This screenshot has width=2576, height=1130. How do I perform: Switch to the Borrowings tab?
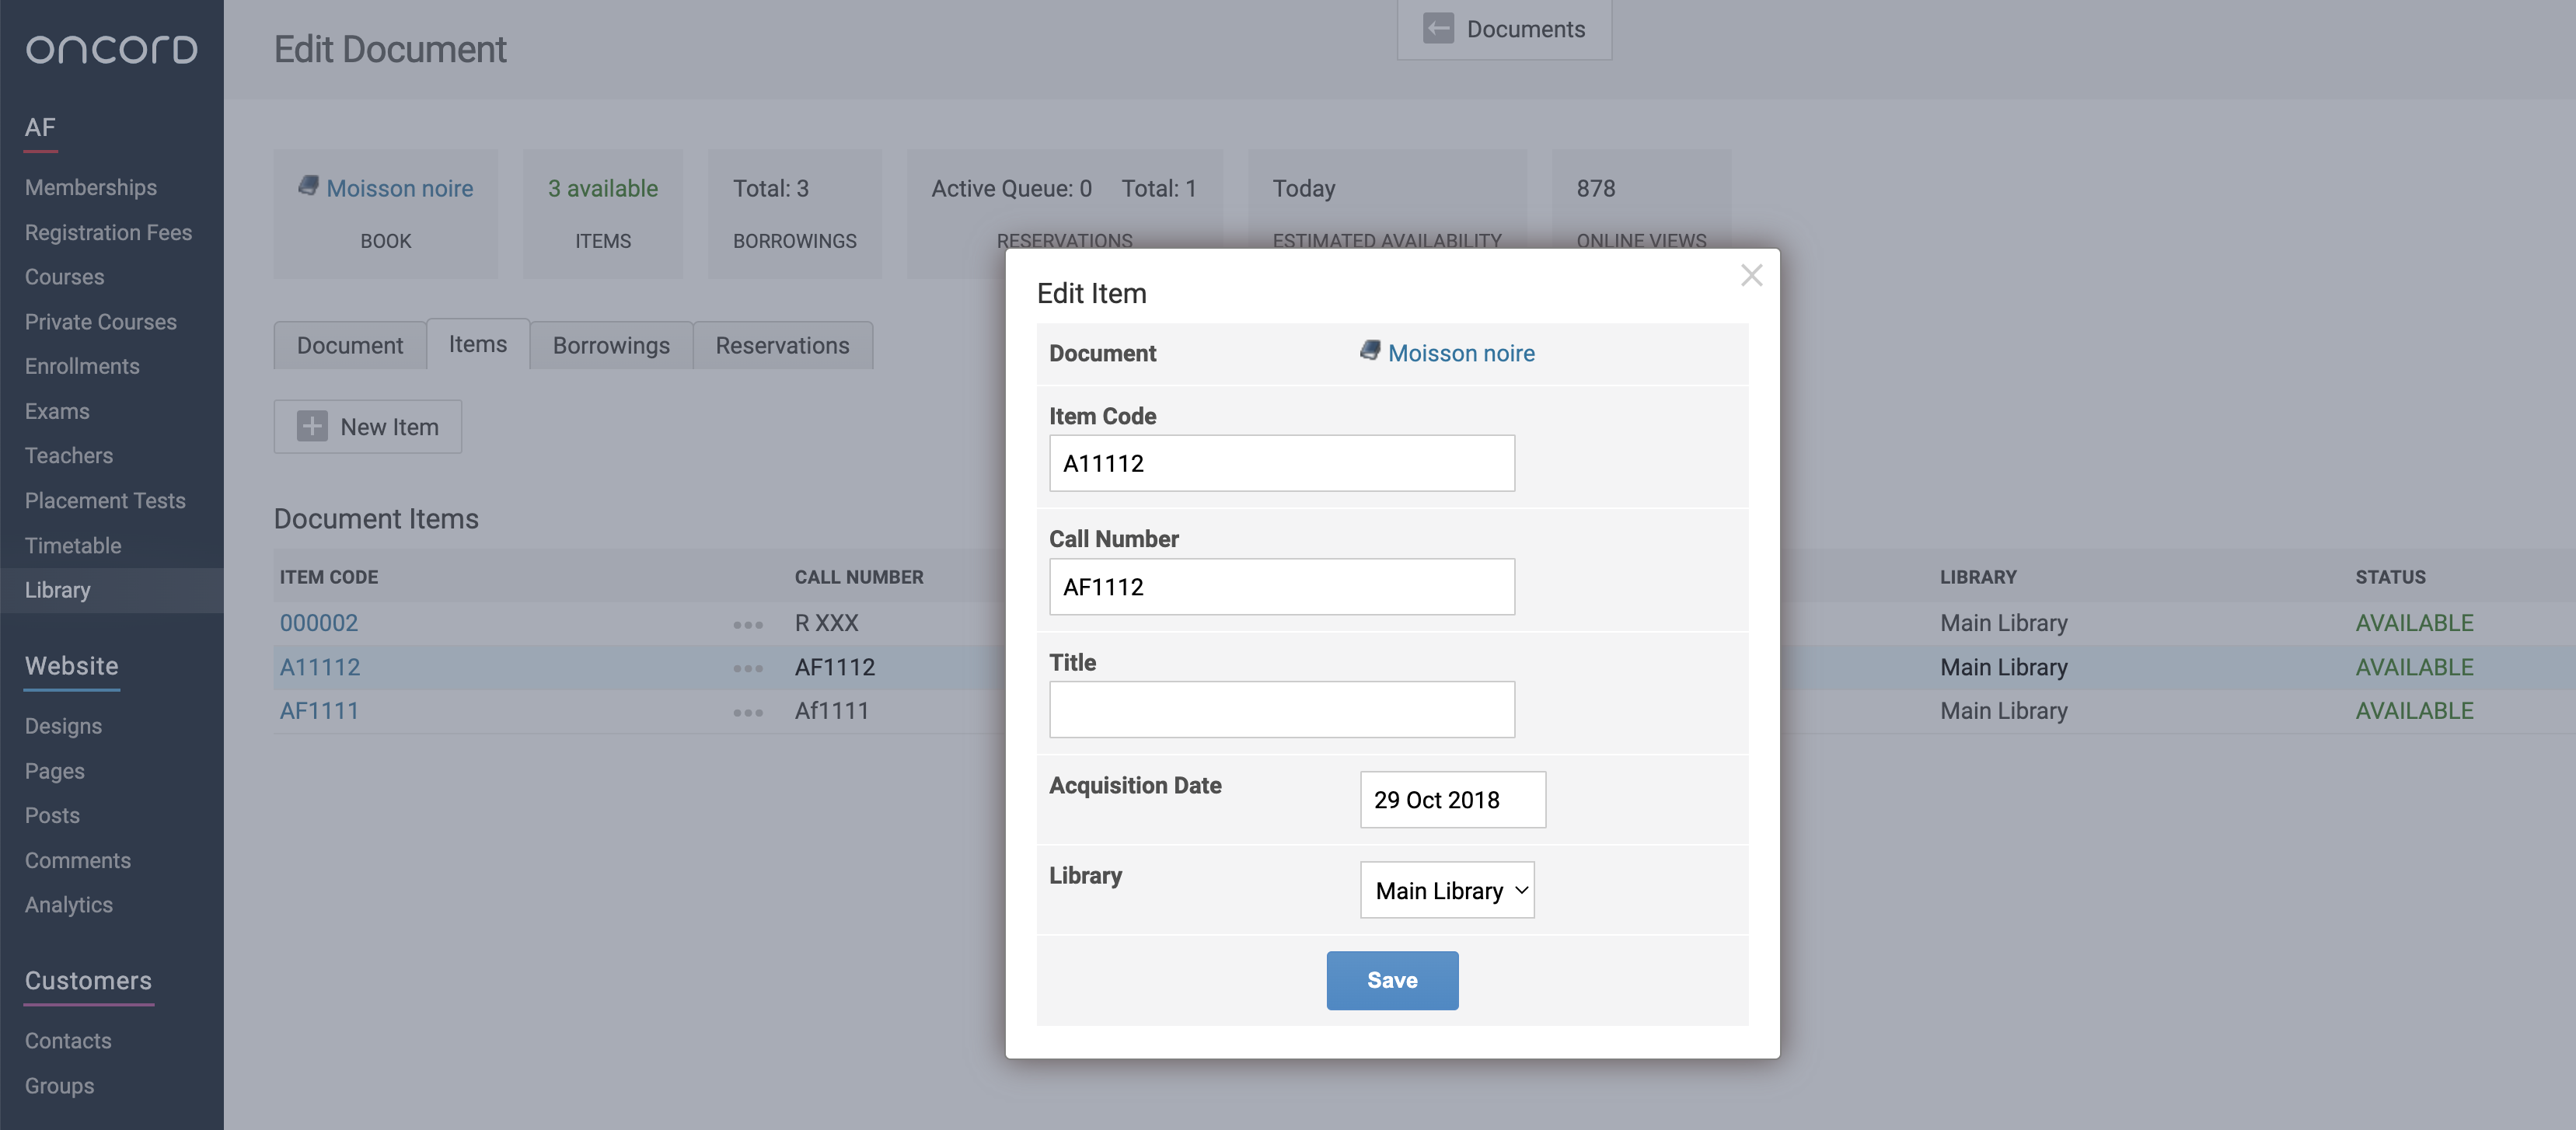click(611, 345)
